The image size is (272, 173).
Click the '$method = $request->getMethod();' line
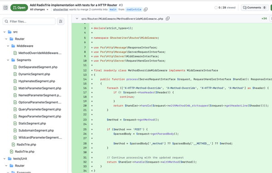tap(133, 120)
